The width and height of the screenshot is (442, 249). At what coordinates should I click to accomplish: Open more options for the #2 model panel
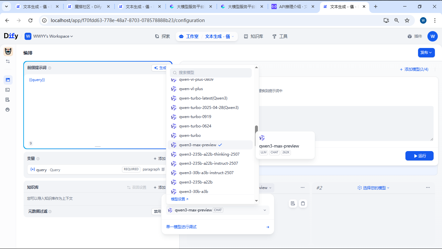point(428,188)
